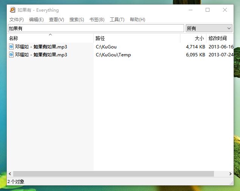The height and width of the screenshot is (191, 240).
Task: Sort results by the 大小 column header
Action: click(x=199, y=39)
